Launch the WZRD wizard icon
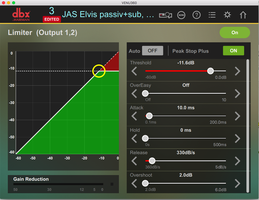Viewport: 259px width, 200px height. (x=181, y=15)
